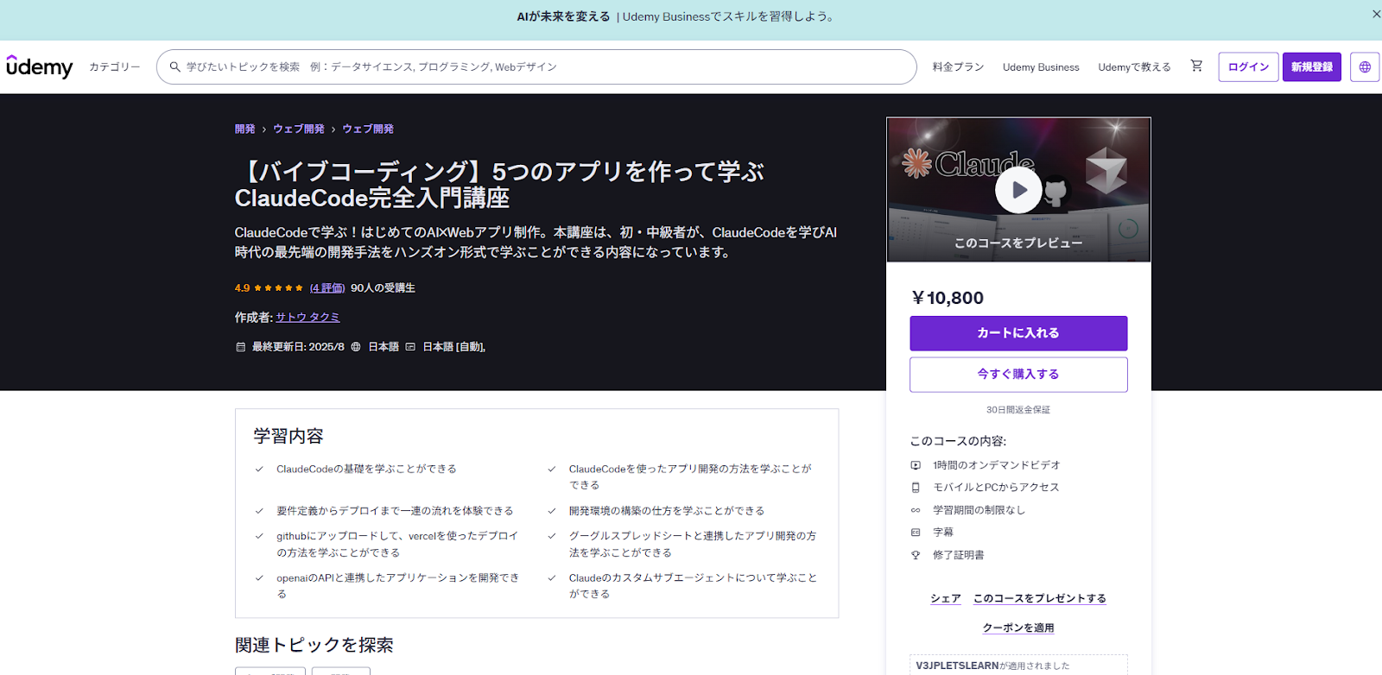Click the 開発 breadcrumb link
The height and width of the screenshot is (675, 1382).
pyautogui.click(x=244, y=129)
